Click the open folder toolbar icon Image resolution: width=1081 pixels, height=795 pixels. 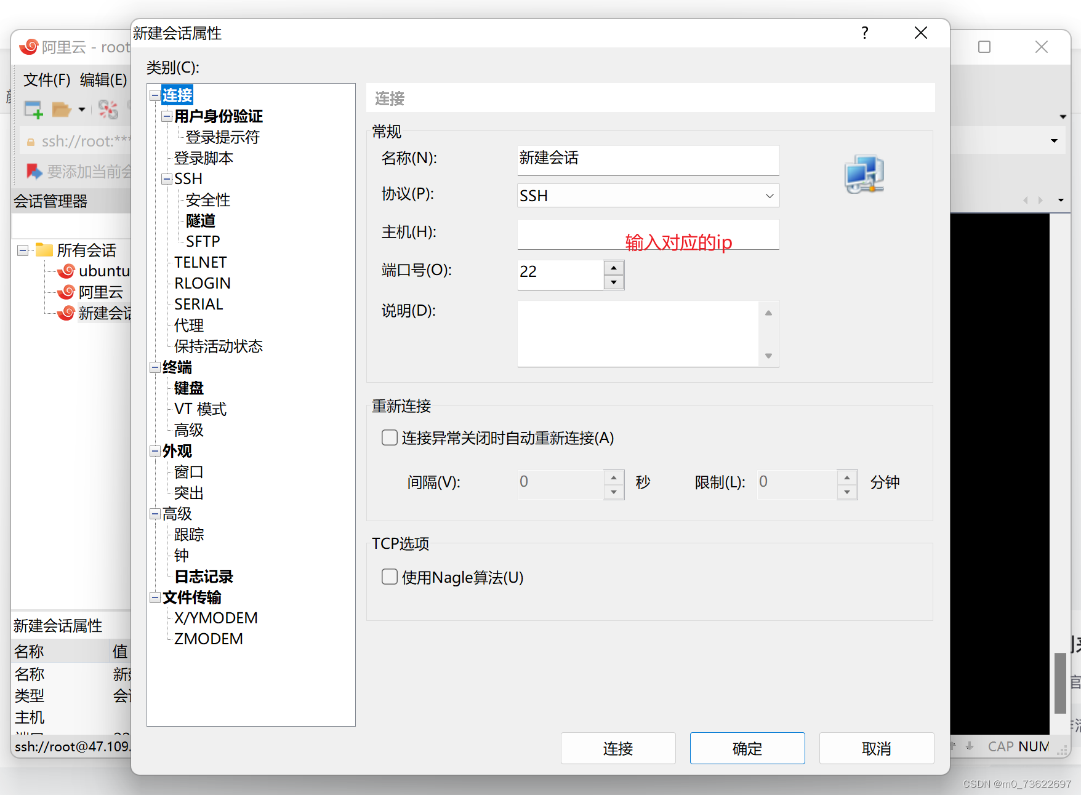click(62, 110)
